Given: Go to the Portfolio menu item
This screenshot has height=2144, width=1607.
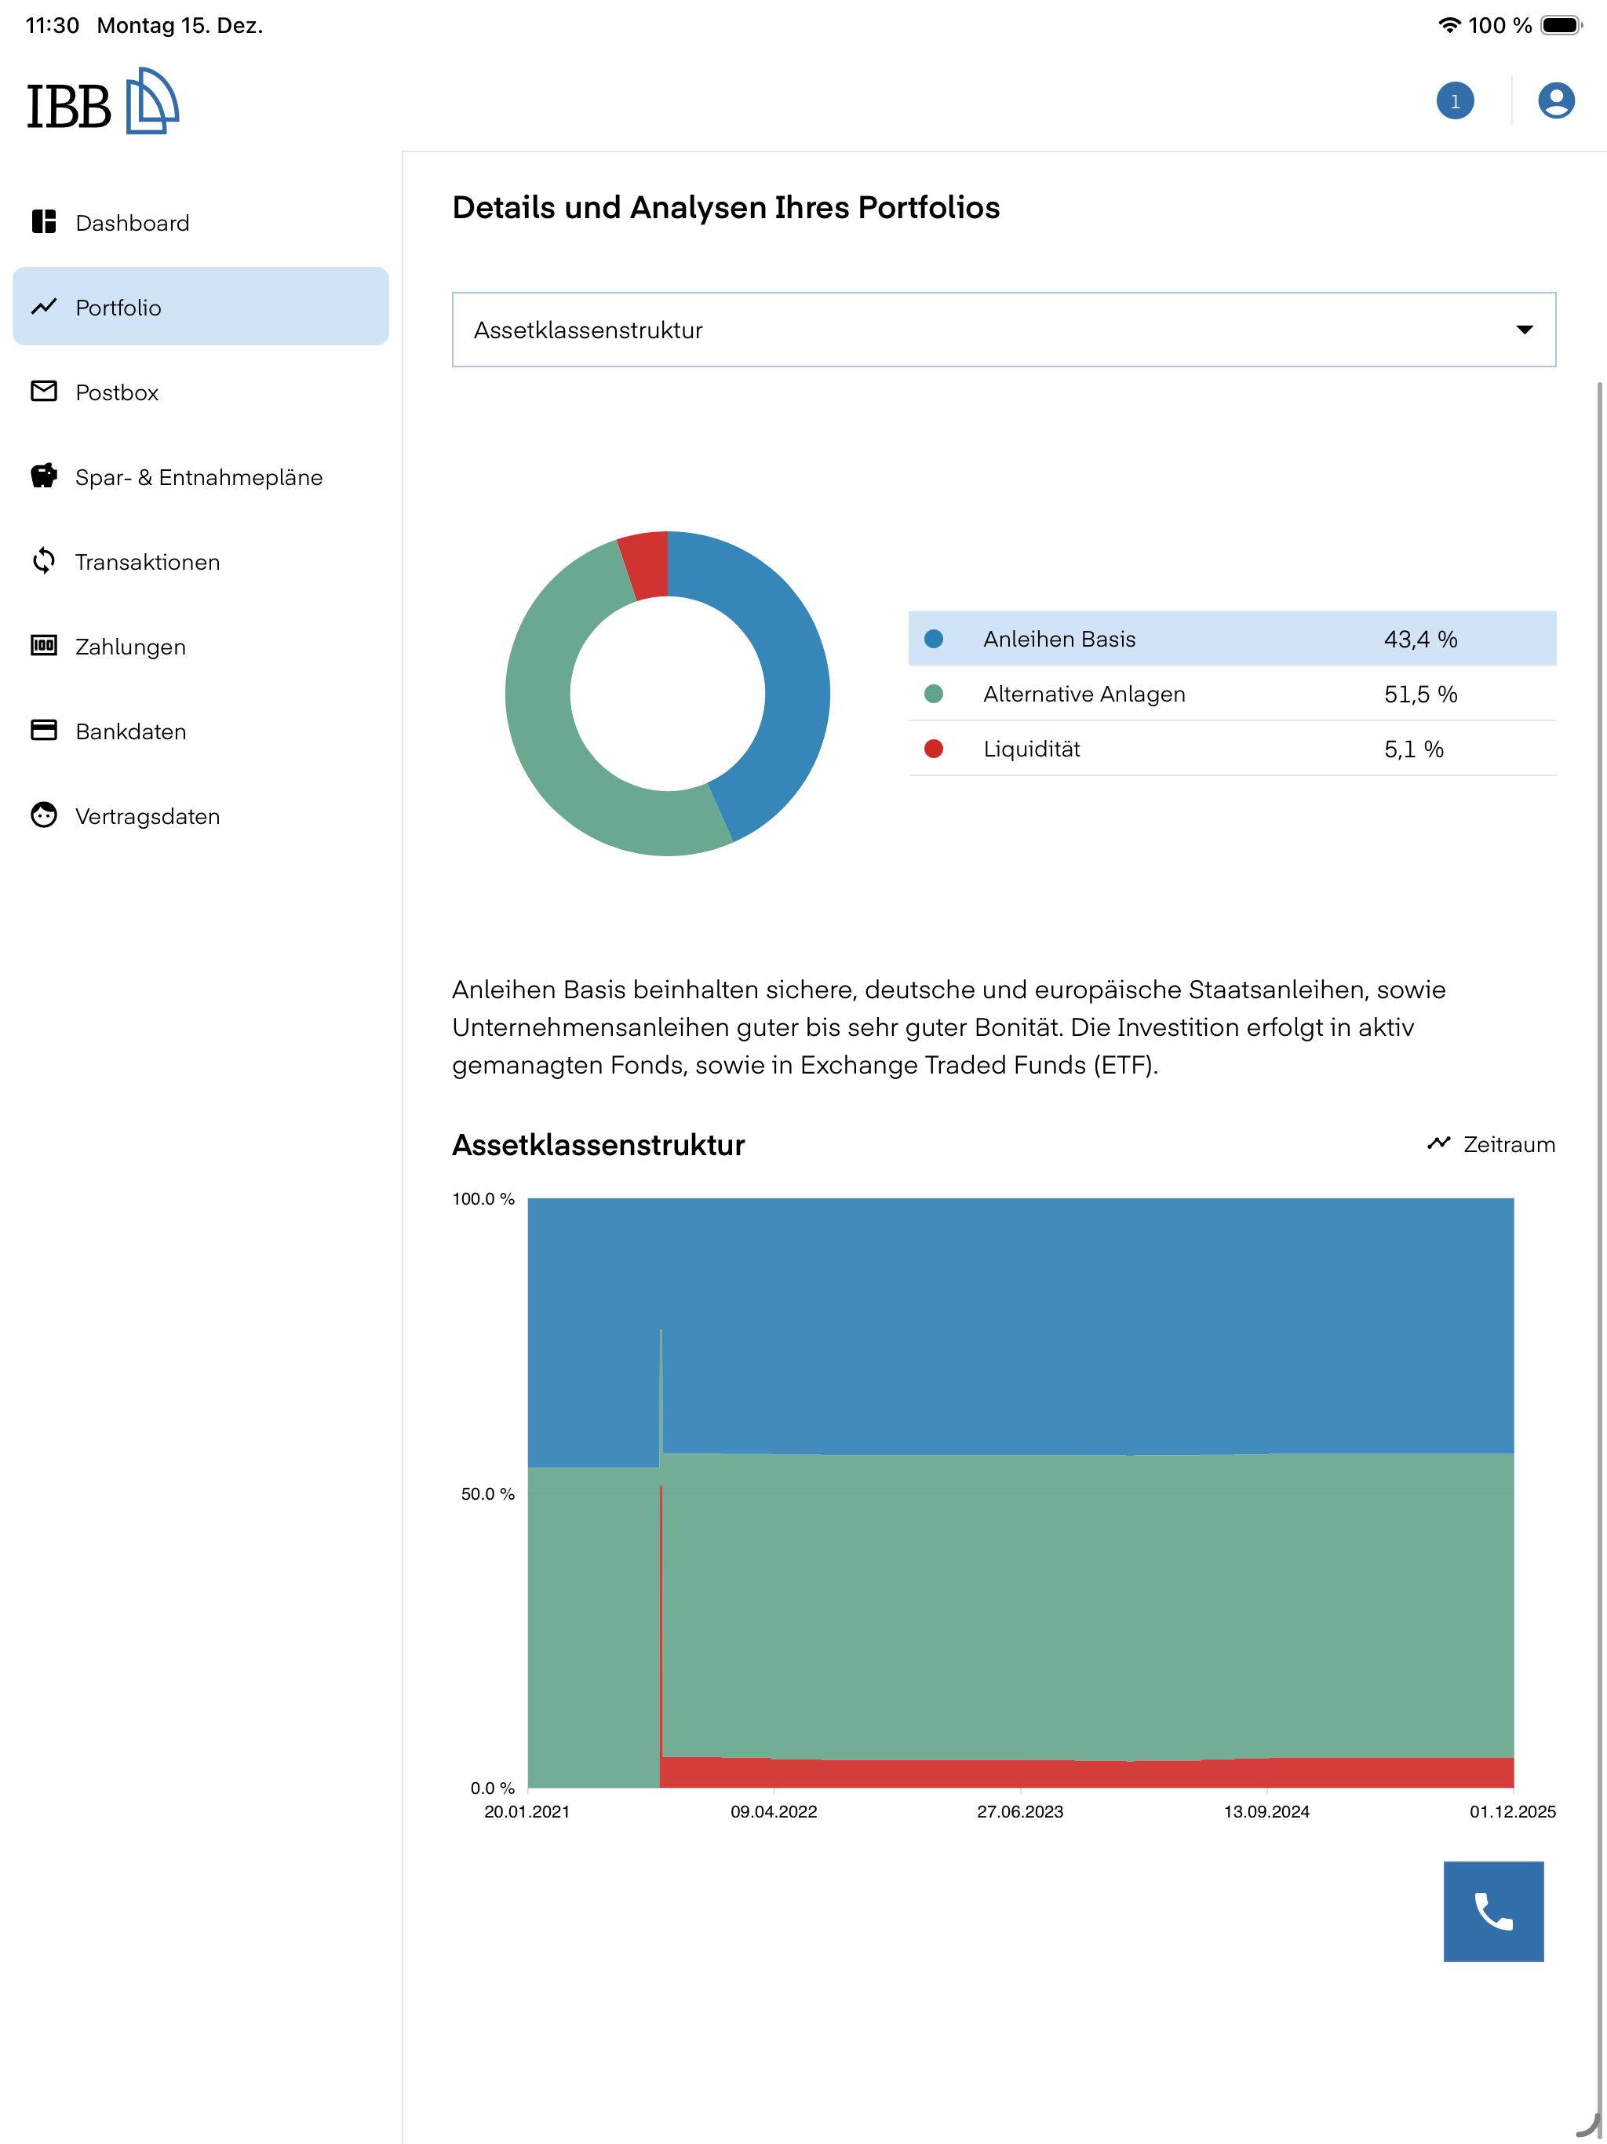Looking at the screenshot, I should pos(201,306).
